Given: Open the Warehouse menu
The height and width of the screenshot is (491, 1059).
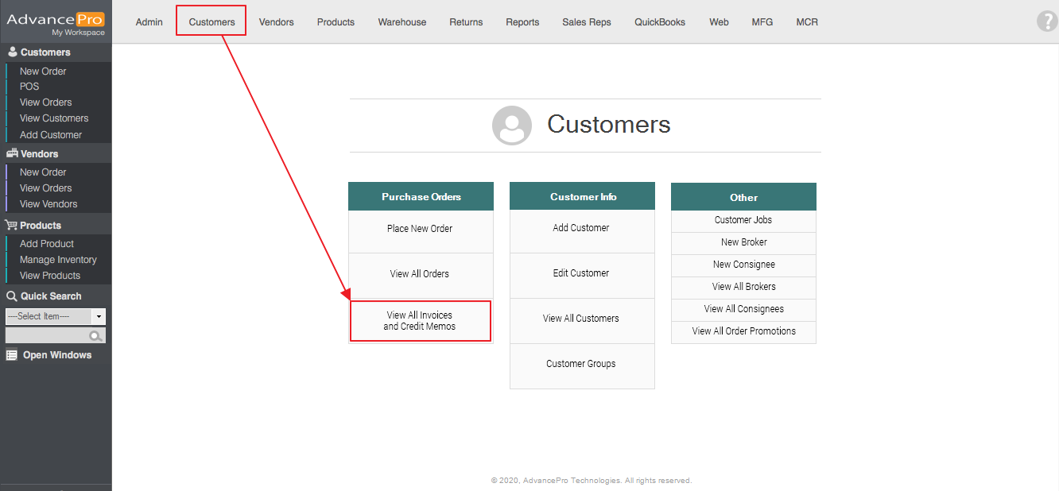Looking at the screenshot, I should coord(401,22).
